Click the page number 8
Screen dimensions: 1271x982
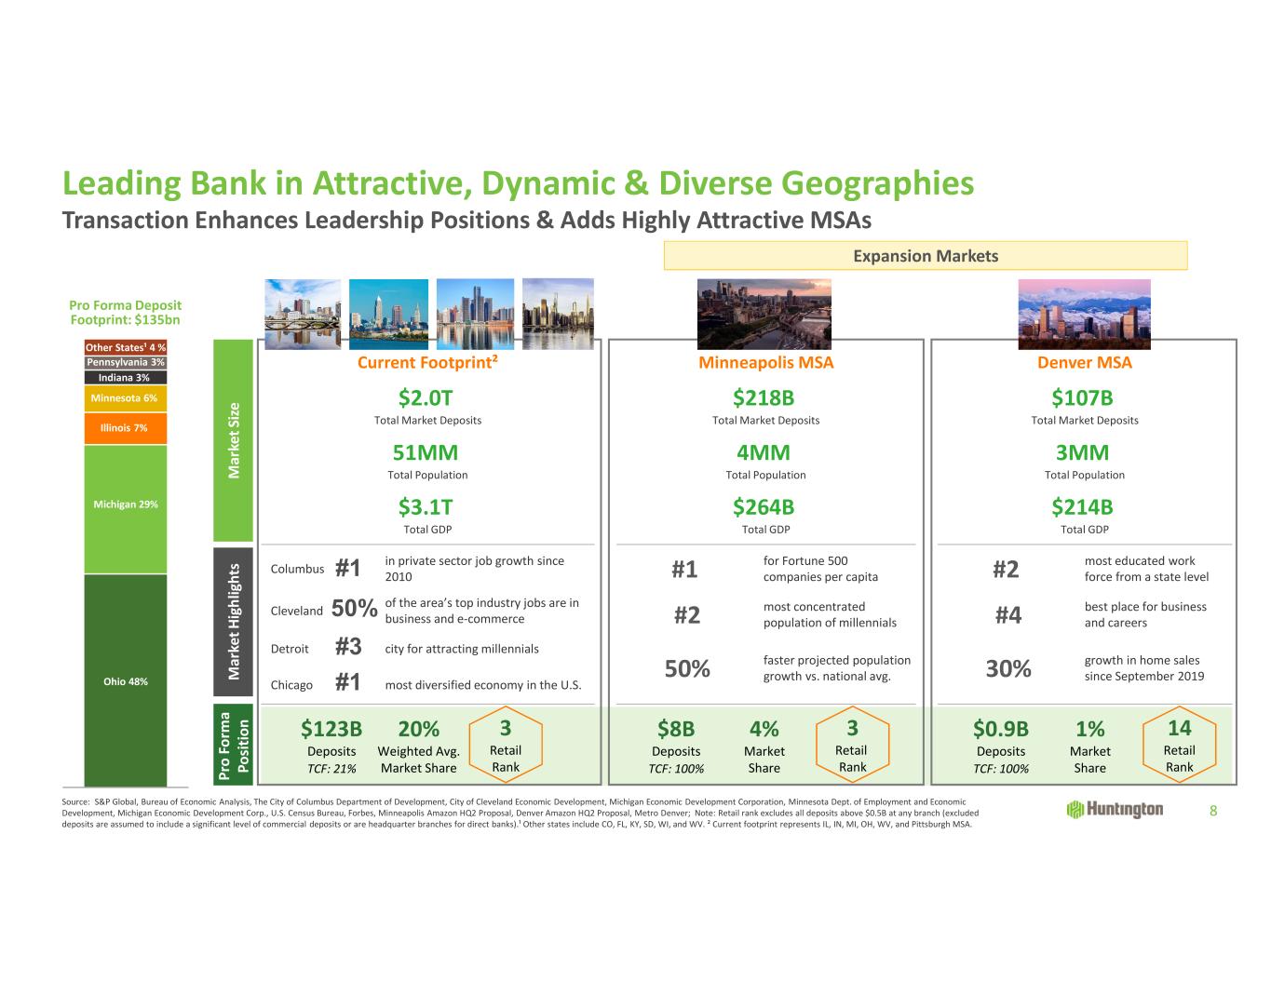1212,811
